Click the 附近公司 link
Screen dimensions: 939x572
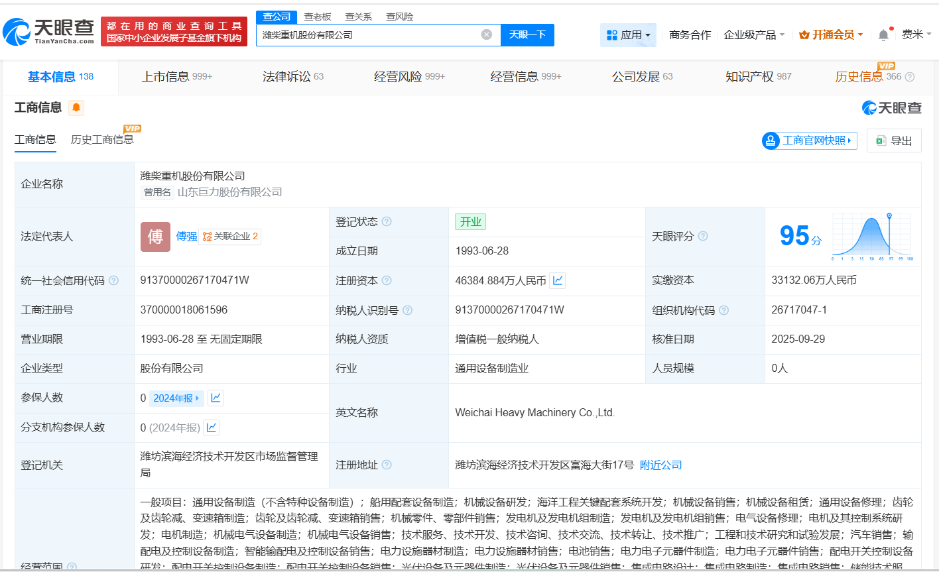point(660,465)
